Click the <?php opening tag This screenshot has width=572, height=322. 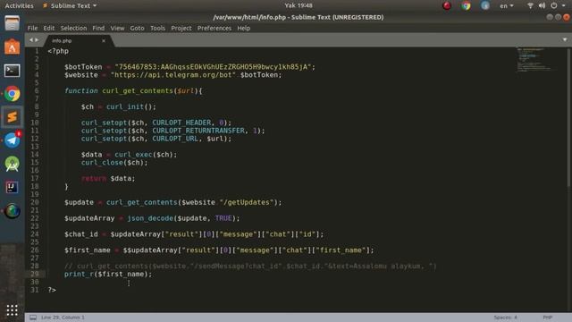(x=58, y=51)
